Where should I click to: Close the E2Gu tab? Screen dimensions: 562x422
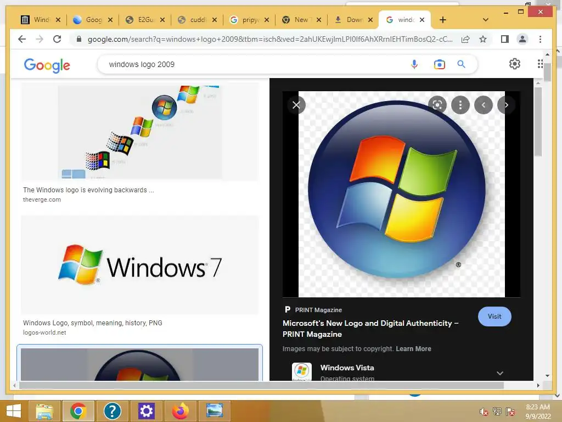pos(162,20)
